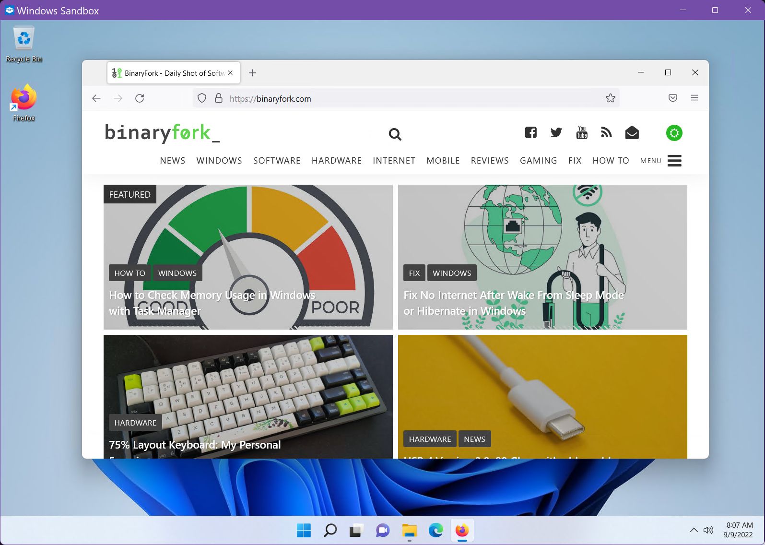
Task: Open the SOFTWARE navigation menu item
Action: coord(277,161)
